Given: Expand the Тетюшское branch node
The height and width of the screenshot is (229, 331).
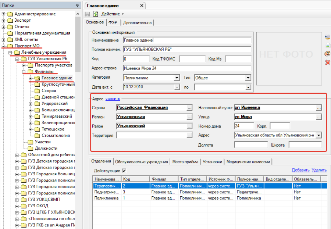Looking at the screenshot, I should click(x=31, y=129).
